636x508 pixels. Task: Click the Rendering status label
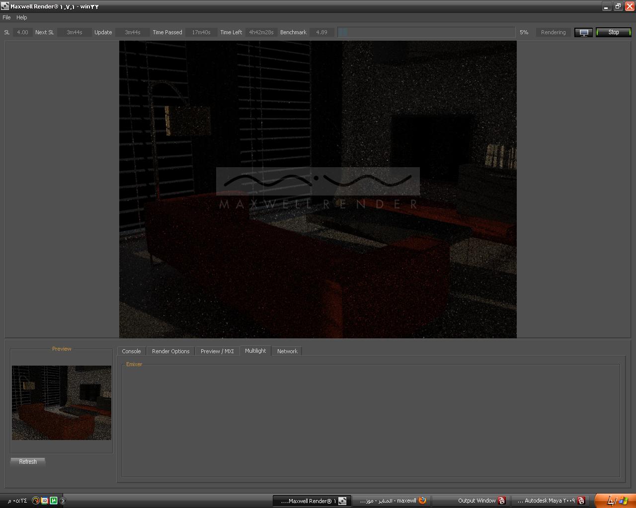(x=553, y=32)
